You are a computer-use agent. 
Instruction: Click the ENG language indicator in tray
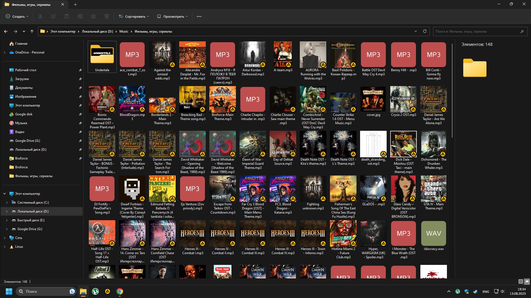click(x=486, y=292)
